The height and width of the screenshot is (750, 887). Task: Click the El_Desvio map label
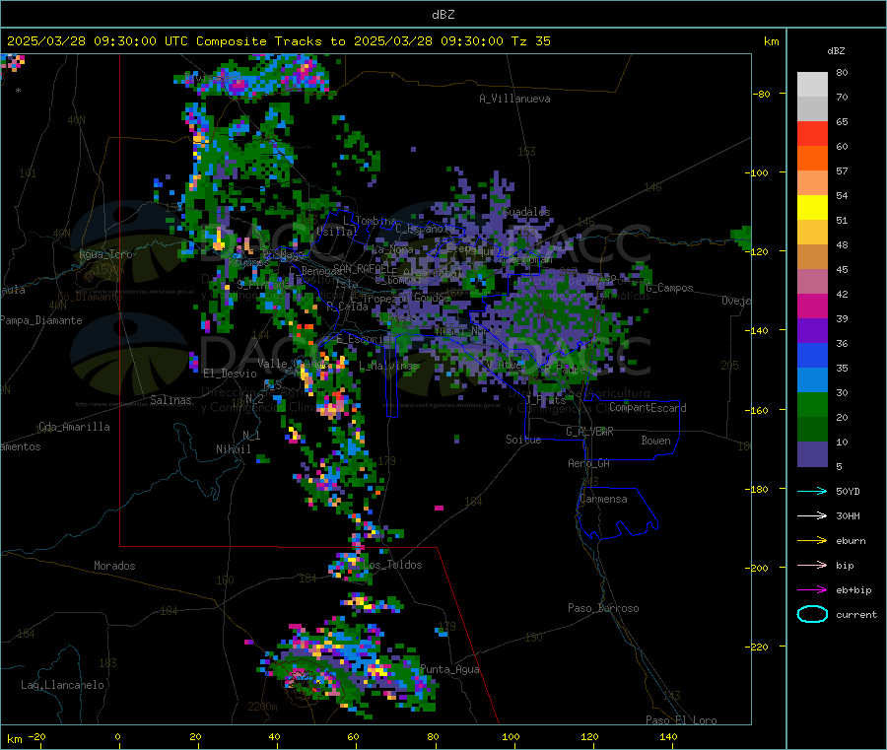coord(230,374)
